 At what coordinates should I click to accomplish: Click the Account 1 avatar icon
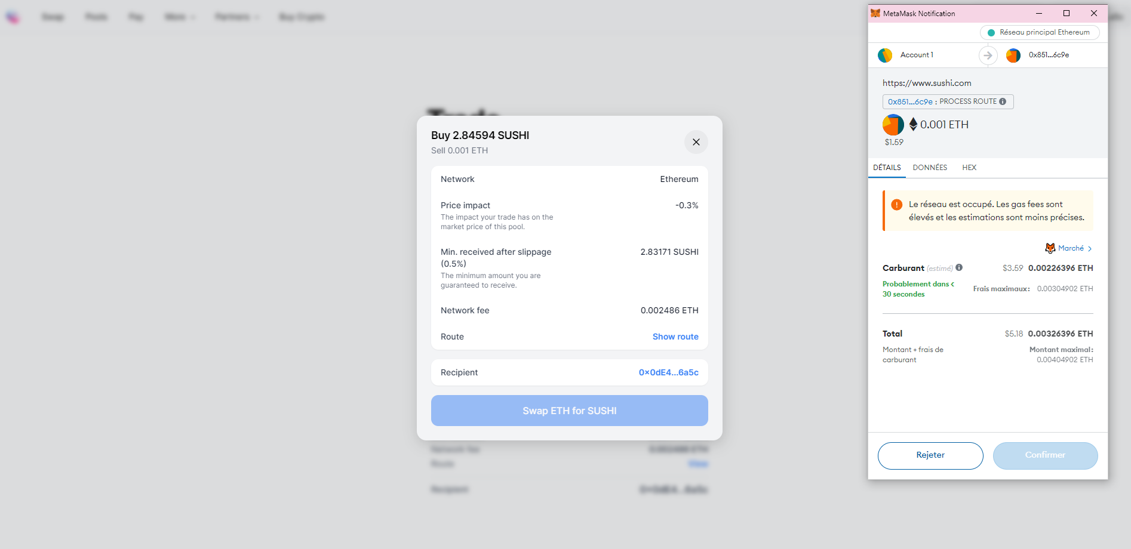coord(885,55)
